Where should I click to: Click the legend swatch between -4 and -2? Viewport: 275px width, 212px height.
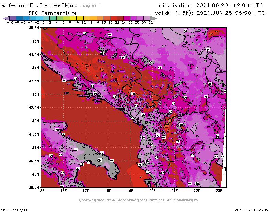[33, 19]
